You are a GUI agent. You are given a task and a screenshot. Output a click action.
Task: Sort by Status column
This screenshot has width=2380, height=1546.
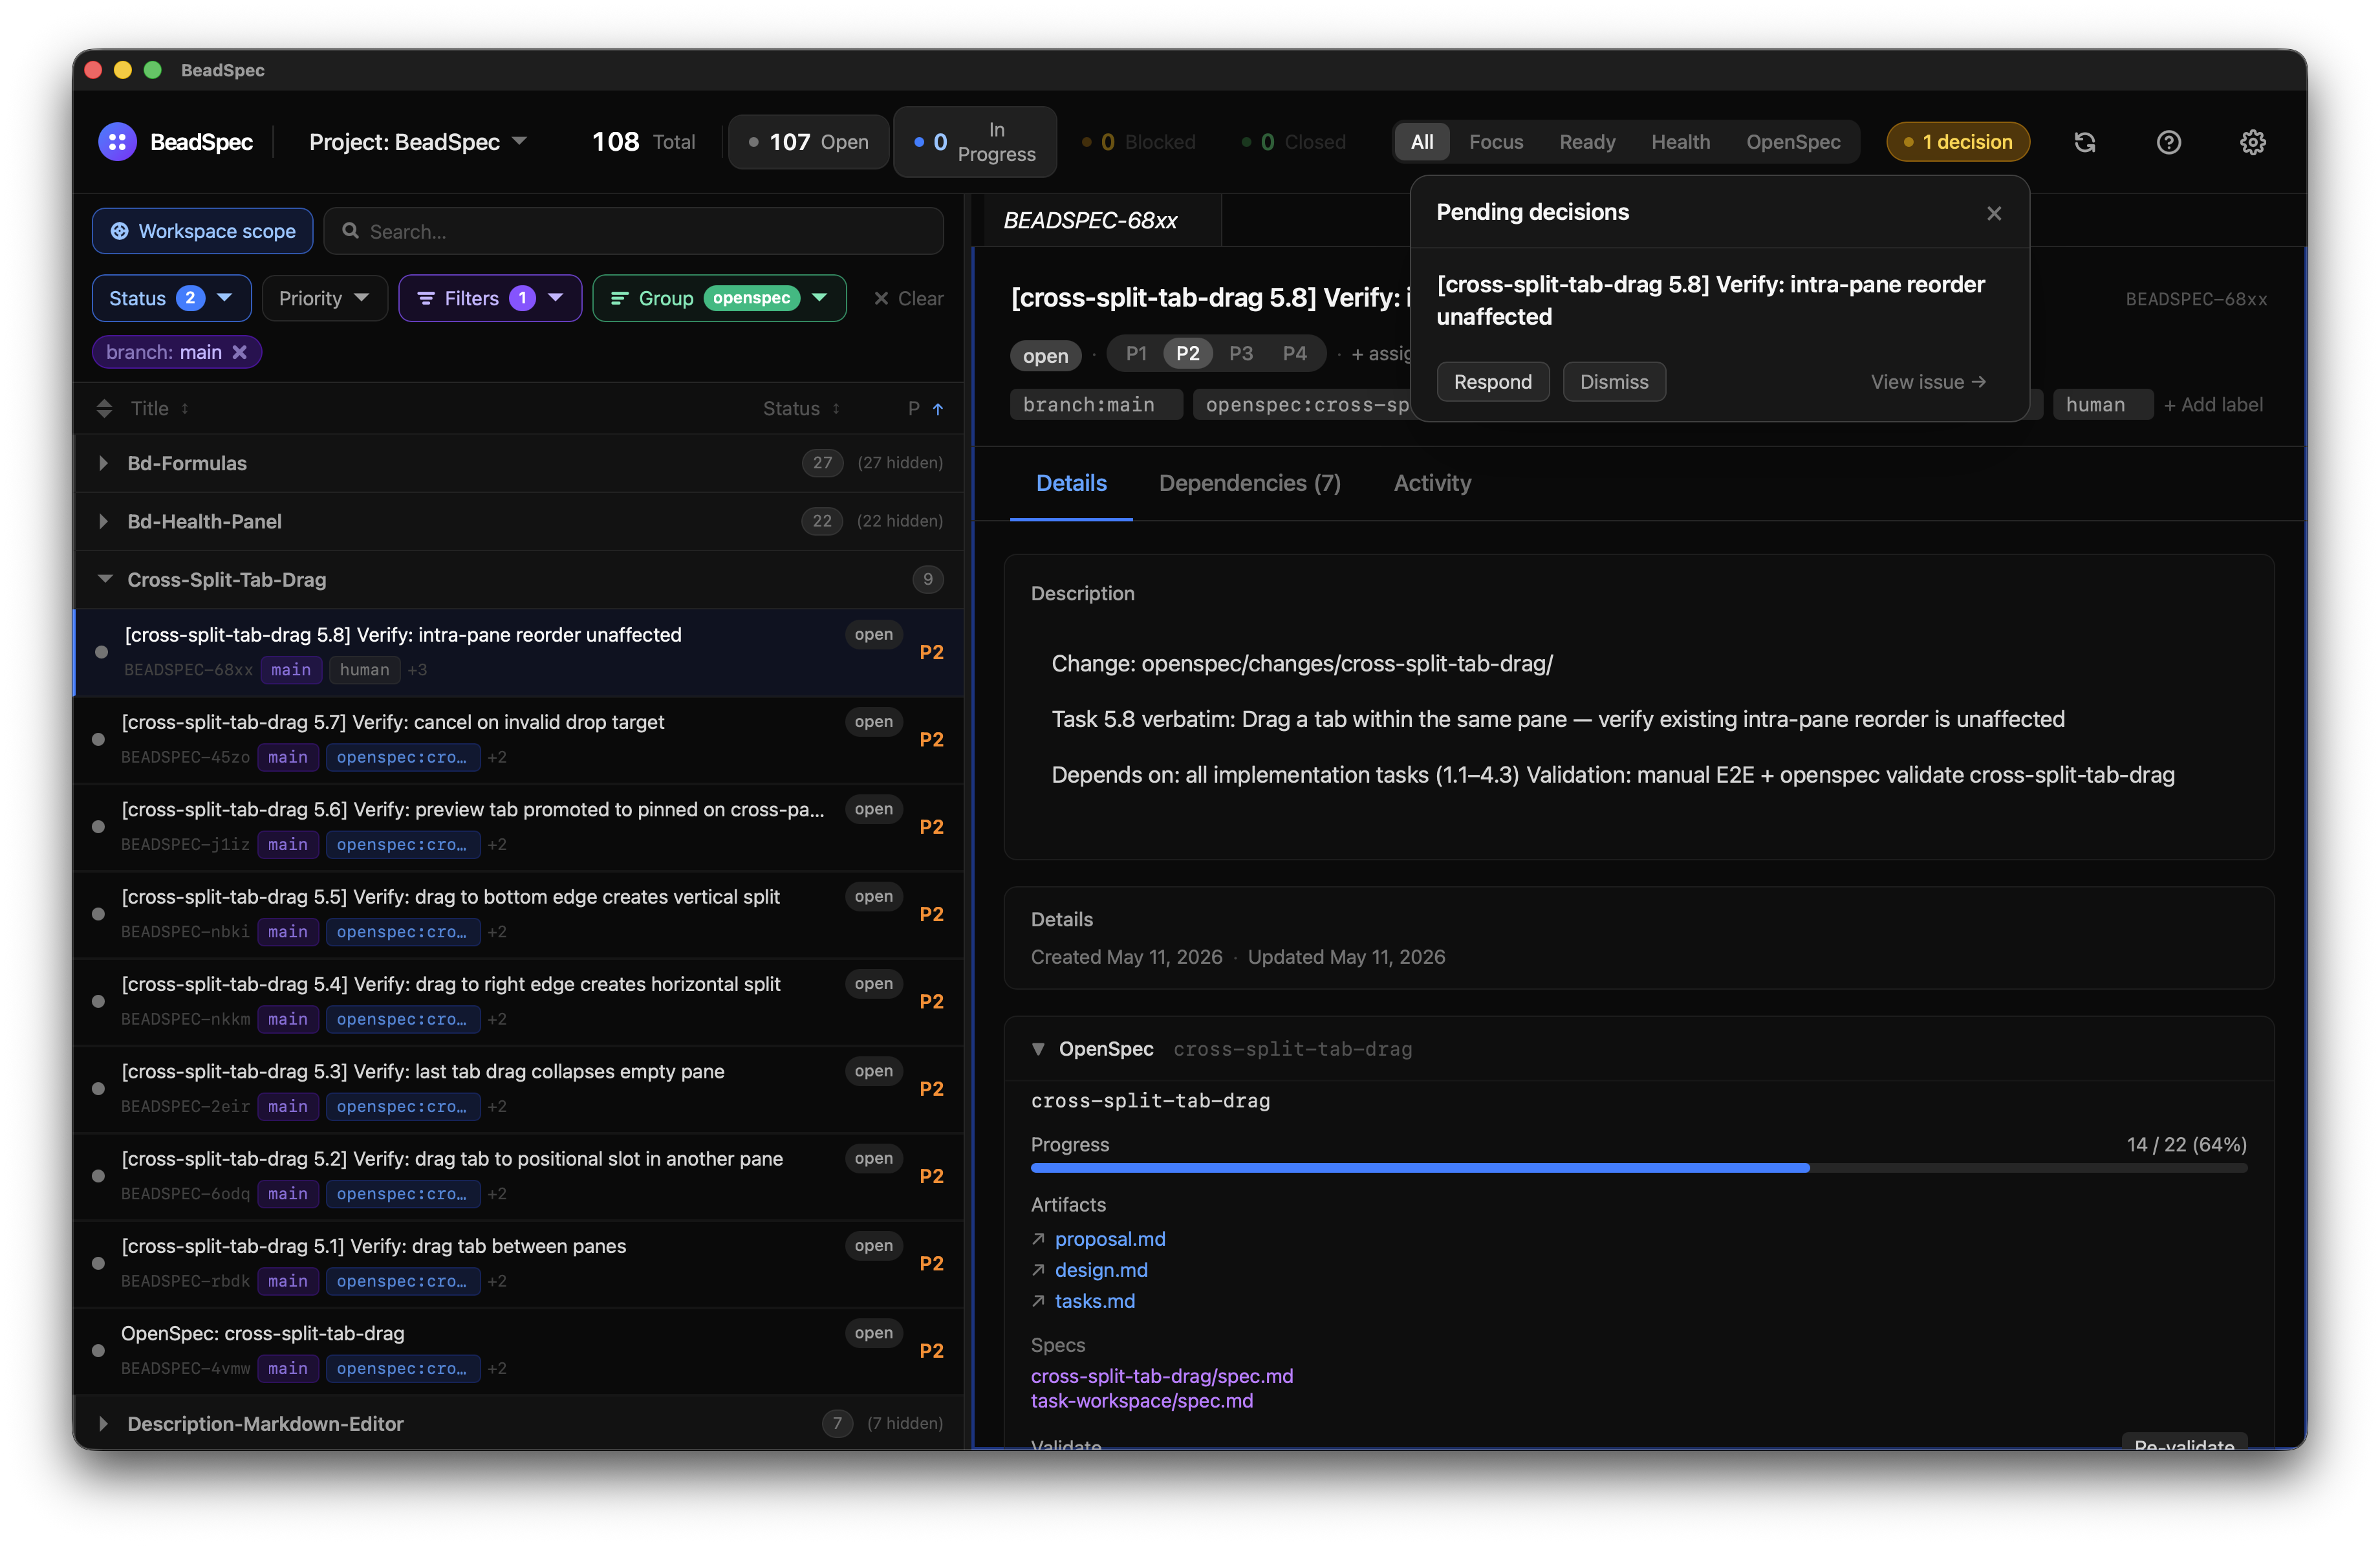pos(801,408)
